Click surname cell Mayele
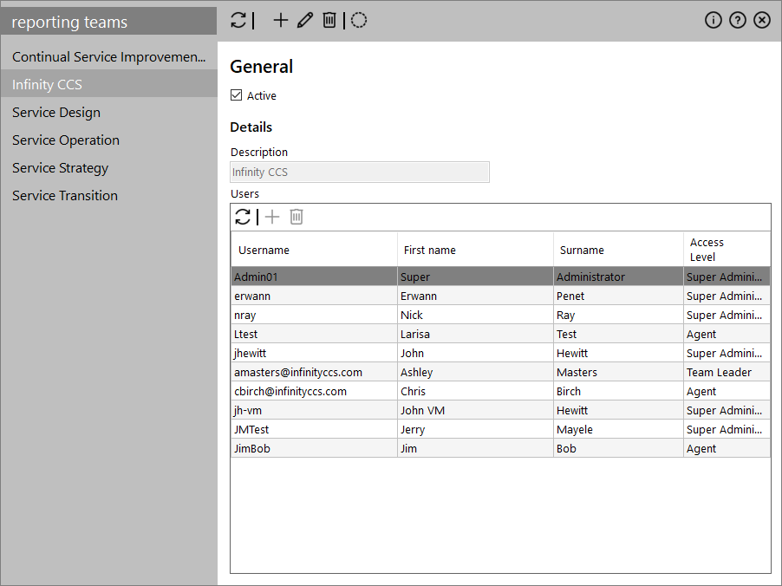The height and width of the screenshot is (586, 782). tap(618, 429)
